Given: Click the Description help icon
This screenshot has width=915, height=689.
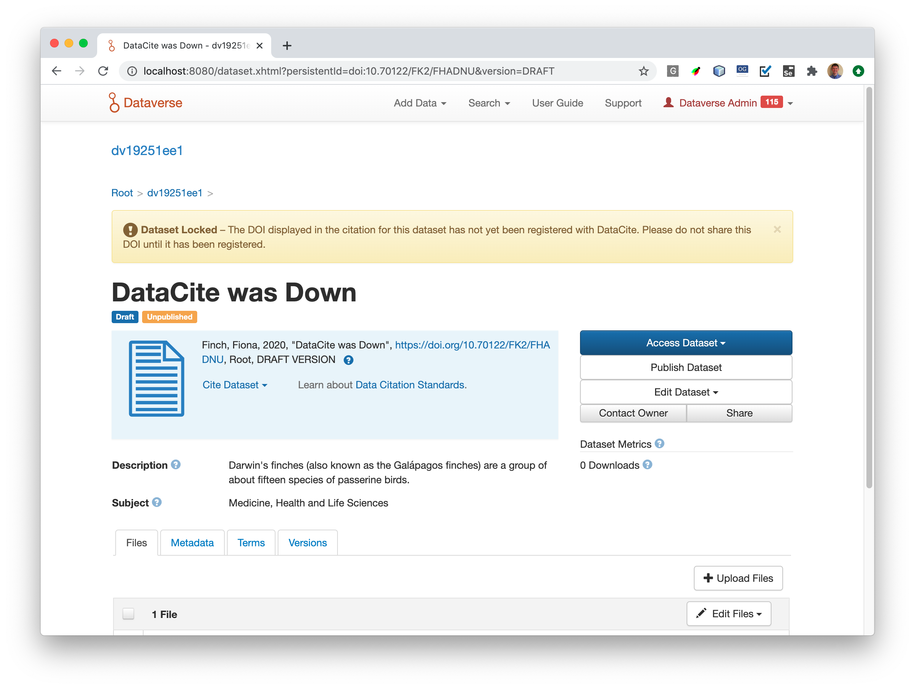Looking at the screenshot, I should tap(175, 464).
